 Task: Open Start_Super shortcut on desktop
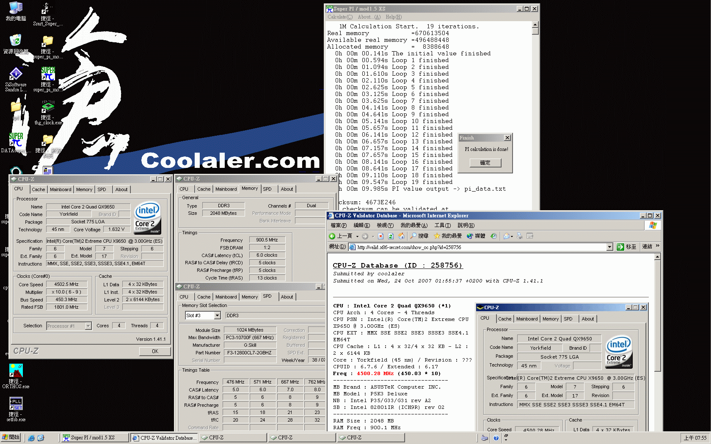(x=47, y=14)
